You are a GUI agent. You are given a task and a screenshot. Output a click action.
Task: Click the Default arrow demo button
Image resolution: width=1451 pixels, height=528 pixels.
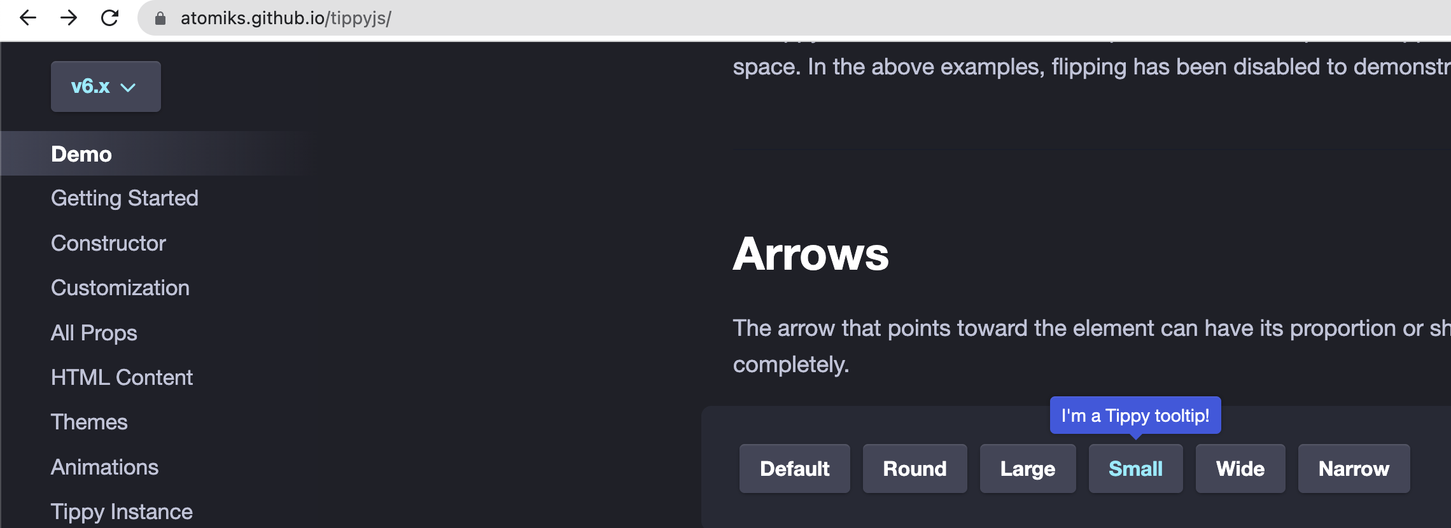click(794, 469)
